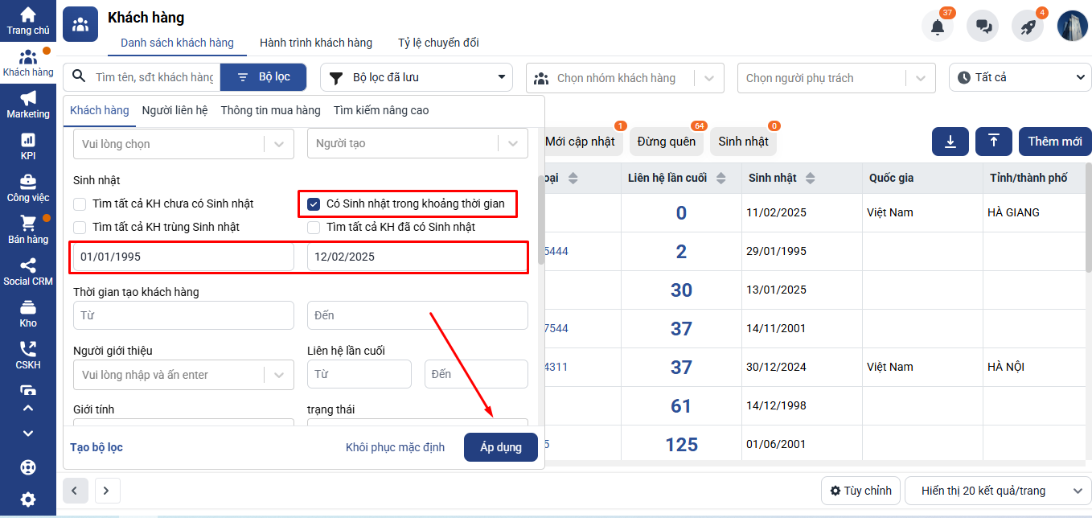Click Khôi phục mặc định link
The width and height of the screenshot is (1092, 518).
(395, 447)
